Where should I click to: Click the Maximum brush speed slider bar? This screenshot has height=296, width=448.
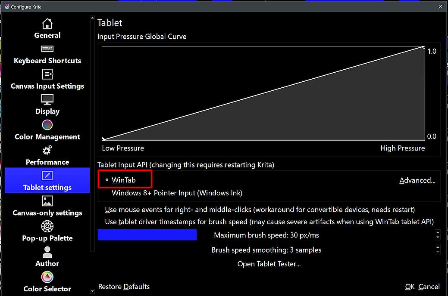tap(266, 235)
